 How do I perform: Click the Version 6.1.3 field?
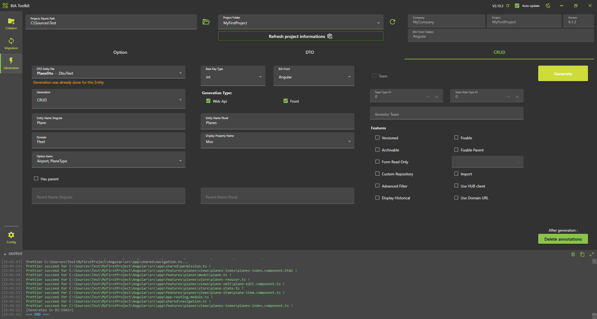[579, 21]
